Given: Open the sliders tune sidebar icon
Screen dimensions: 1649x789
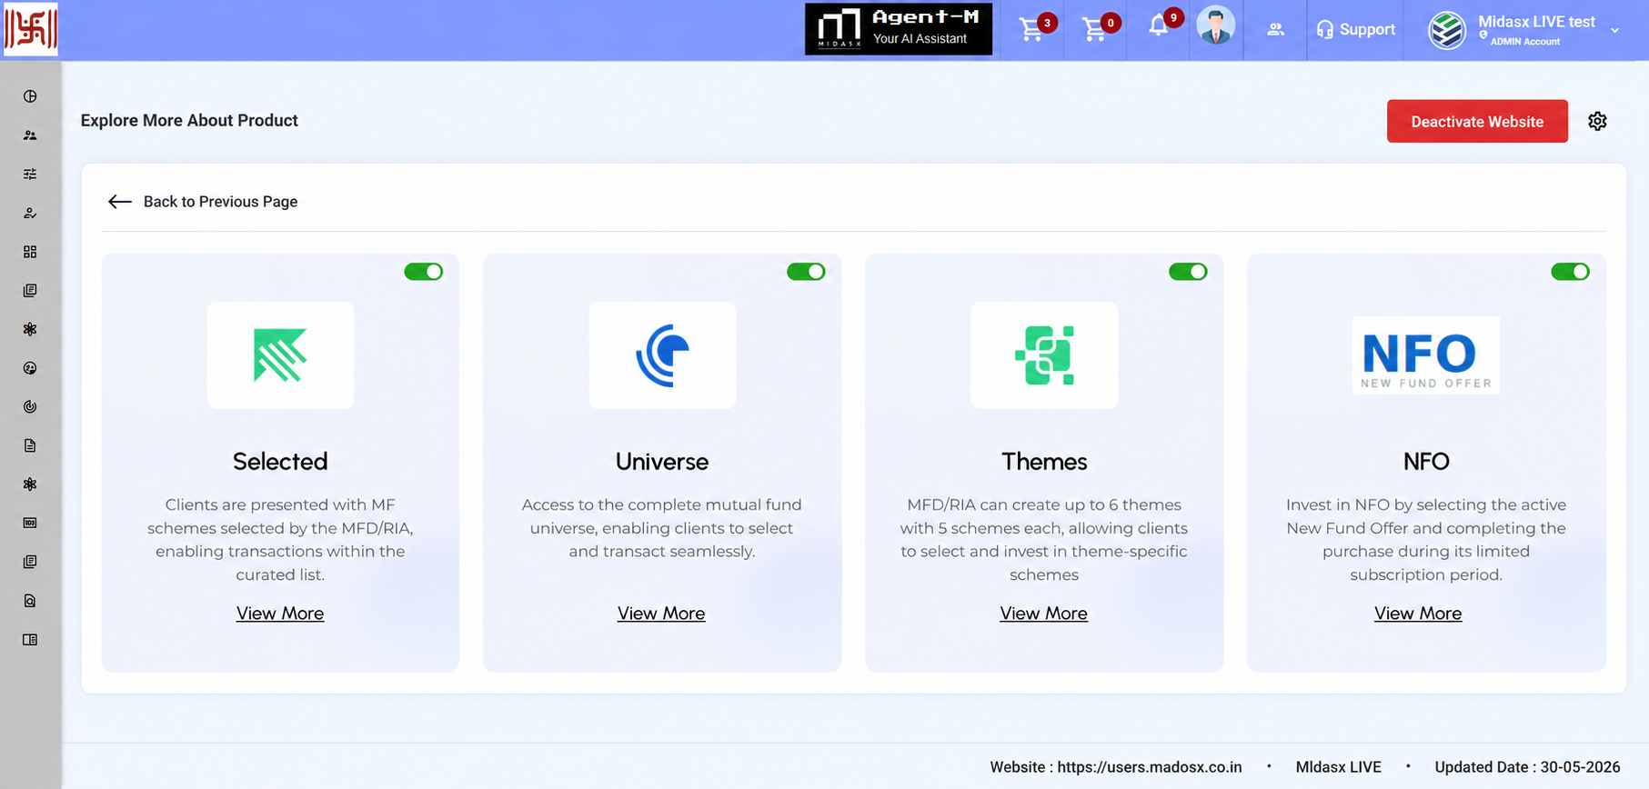Looking at the screenshot, I should [x=30, y=174].
